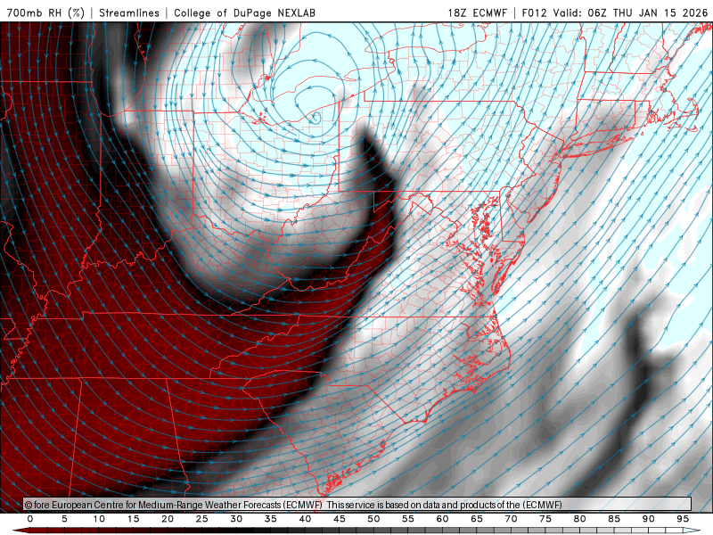Click the '0' value on humidity scale

click(x=30, y=519)
